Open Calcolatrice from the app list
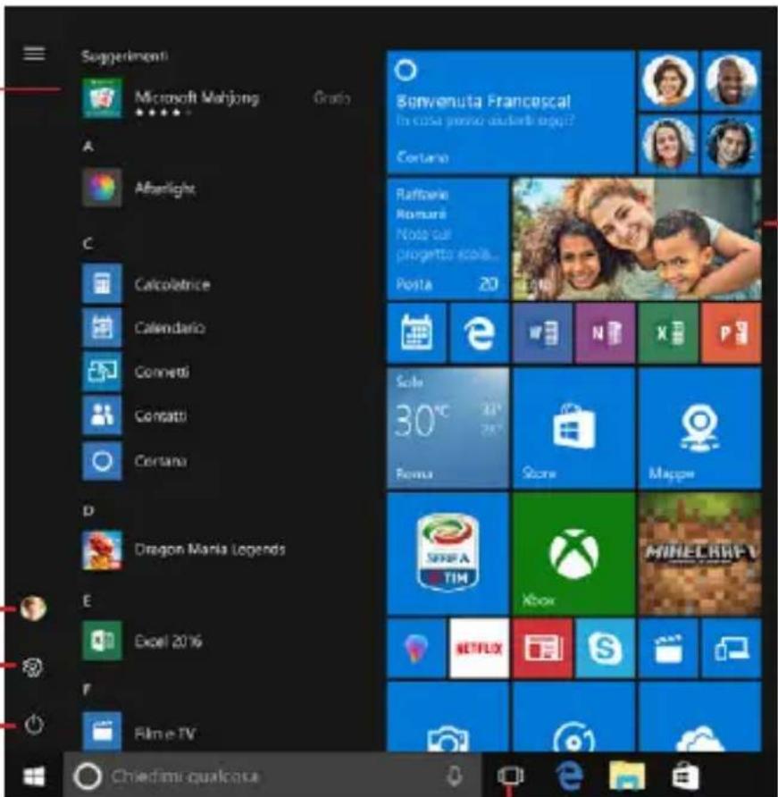The width and height of the screenshot is (778, 797). [171, 285]
